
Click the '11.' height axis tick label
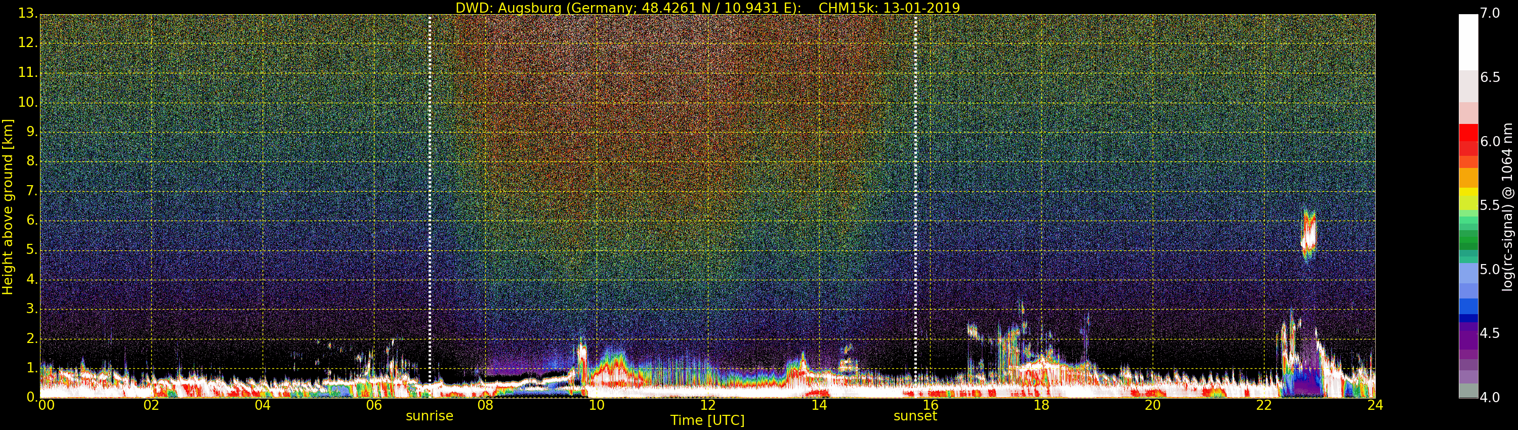click(x=28, y=72)
